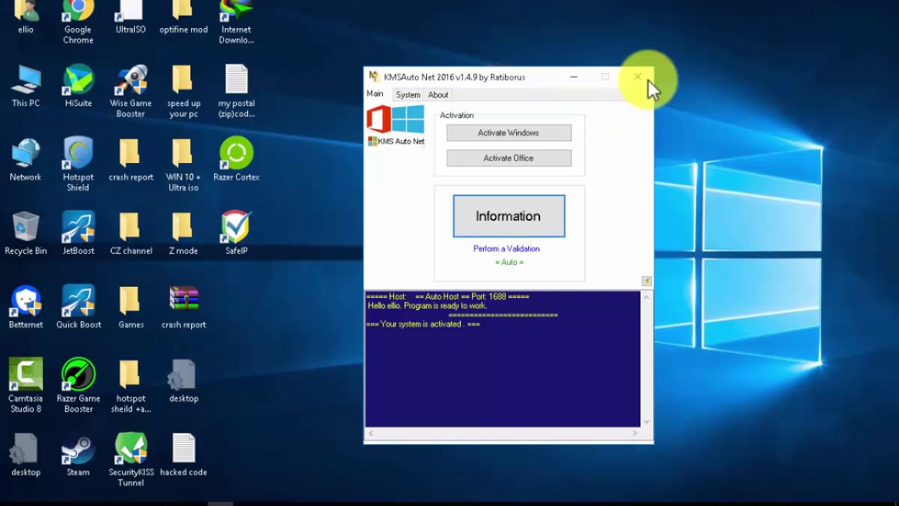Click the Perform a Validation link
The height and width of the screenshot is (506, 899).
click(506, 249)
